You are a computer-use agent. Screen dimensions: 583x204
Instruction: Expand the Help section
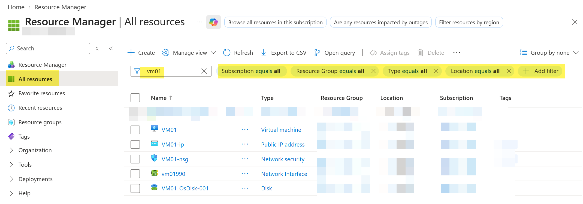[x=11, y=193]
